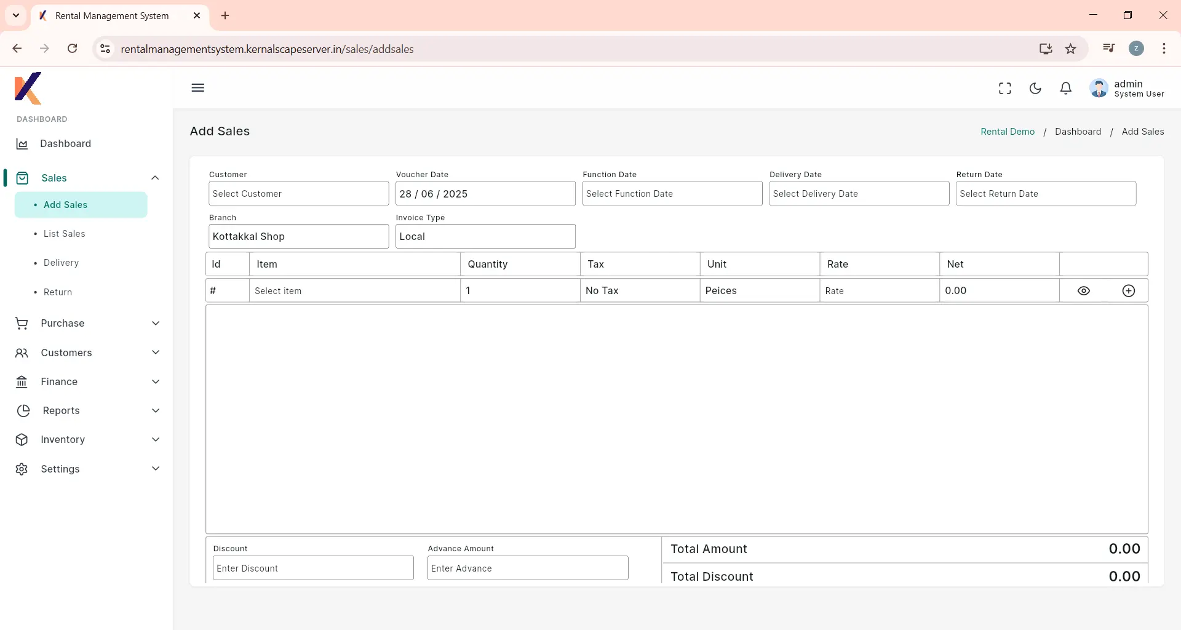The width and height of the screenshot is (1181, 630).
Task: Open the Select Customer dropdown
Action: [x=299, y=194]
